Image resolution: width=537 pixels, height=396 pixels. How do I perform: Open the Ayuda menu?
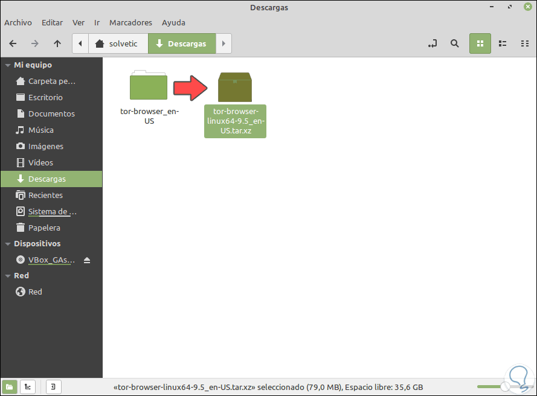tap(173, 22)
